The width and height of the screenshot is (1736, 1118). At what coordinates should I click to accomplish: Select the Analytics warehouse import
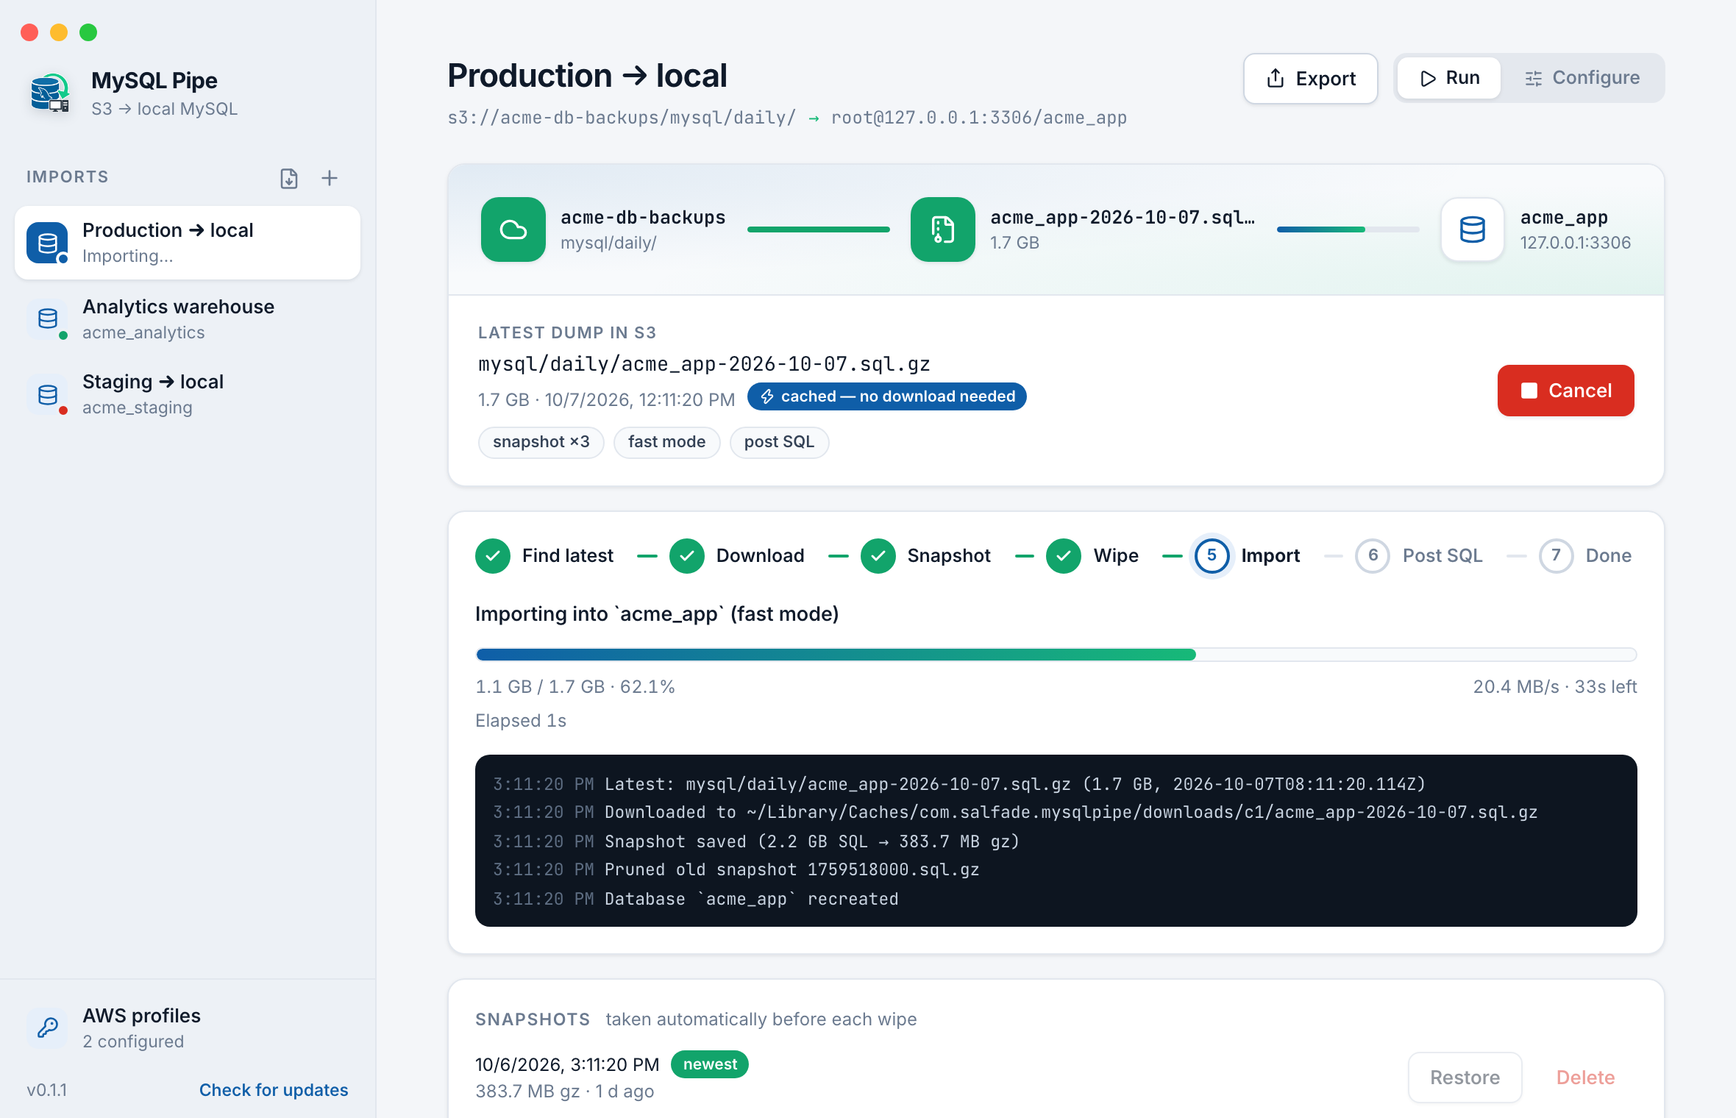click(188, 318)
